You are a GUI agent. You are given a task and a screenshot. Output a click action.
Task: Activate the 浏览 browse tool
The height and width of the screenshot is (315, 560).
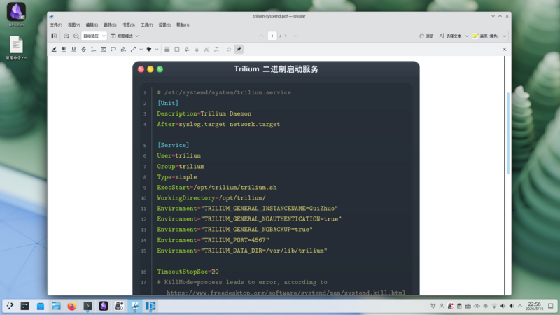point(426,36)
